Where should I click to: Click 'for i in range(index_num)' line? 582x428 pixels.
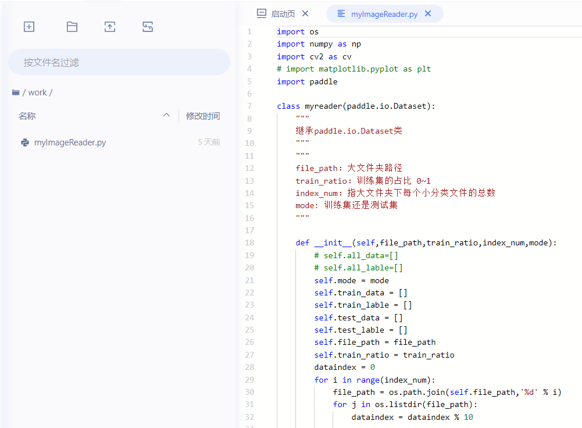click(x=374, y=380)
